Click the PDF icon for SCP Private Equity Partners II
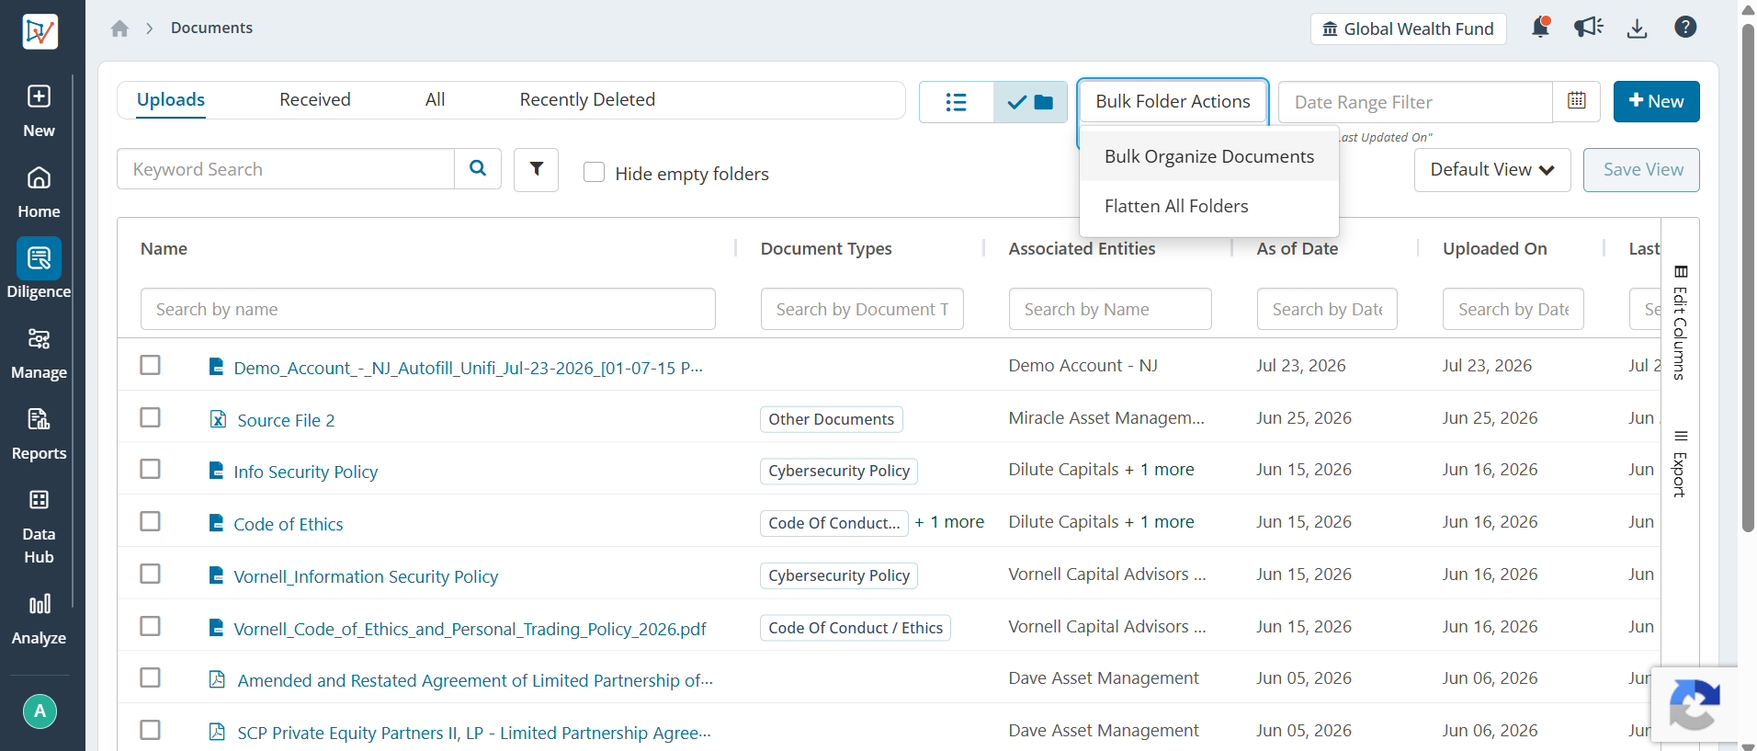This screenshot has width=1757, height=751. click(x=217, y=732)
